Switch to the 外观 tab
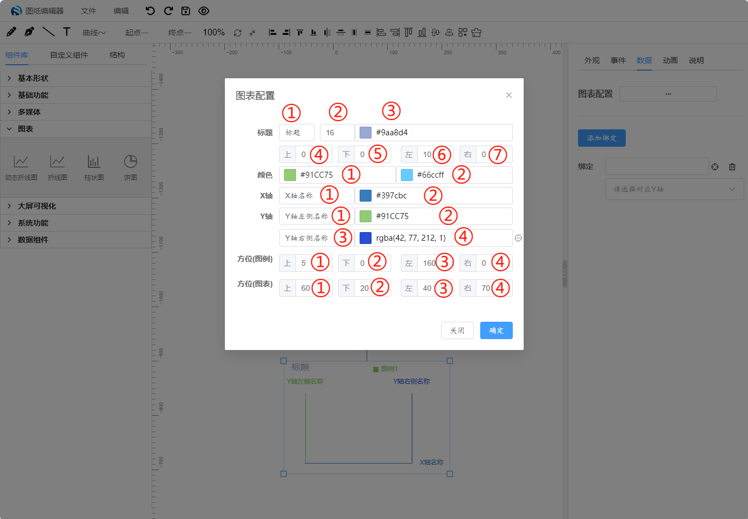This screenshot has width=748, height=519. click(x=592, y=60)
